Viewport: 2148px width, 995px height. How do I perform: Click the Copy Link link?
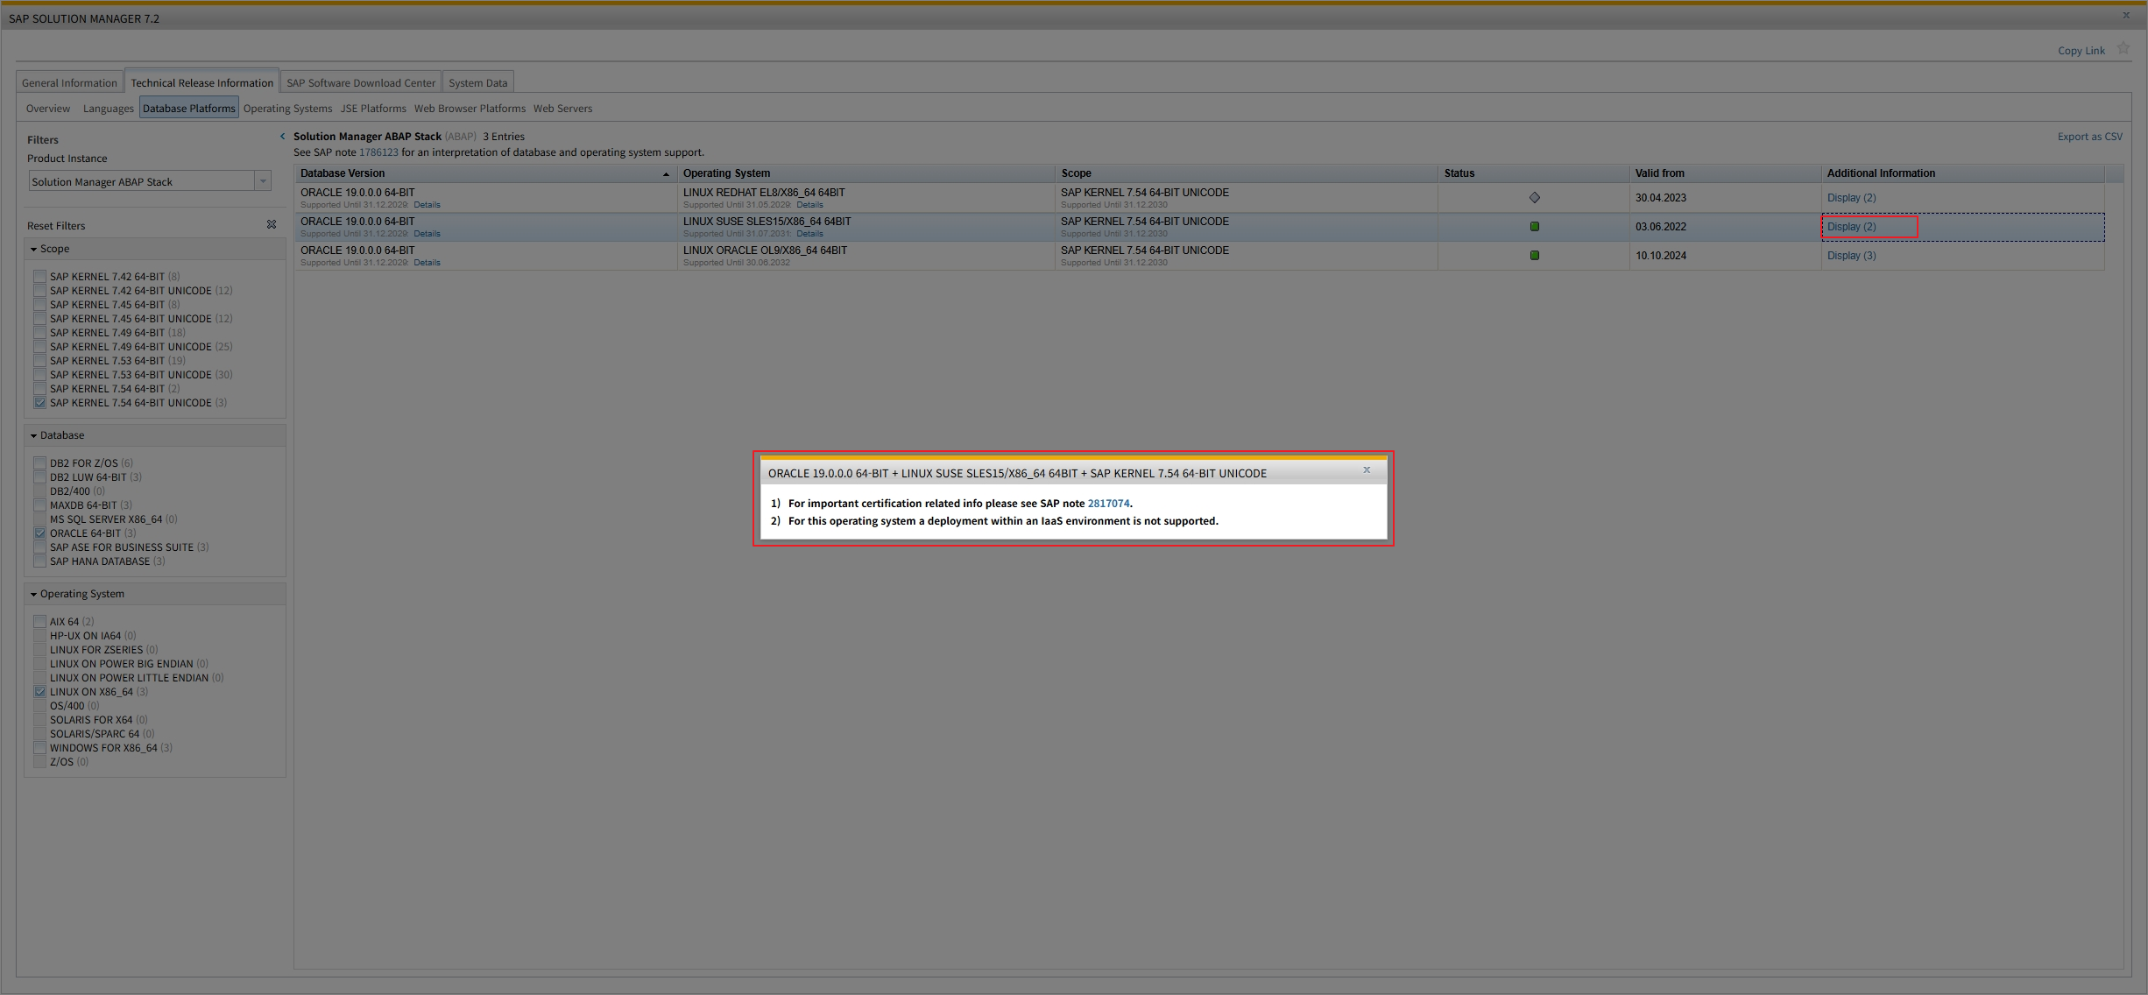[x=2081, y=51]
